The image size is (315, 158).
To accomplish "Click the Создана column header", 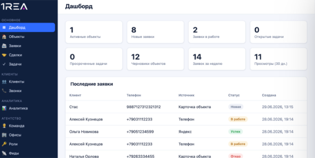I will (269, 95).
